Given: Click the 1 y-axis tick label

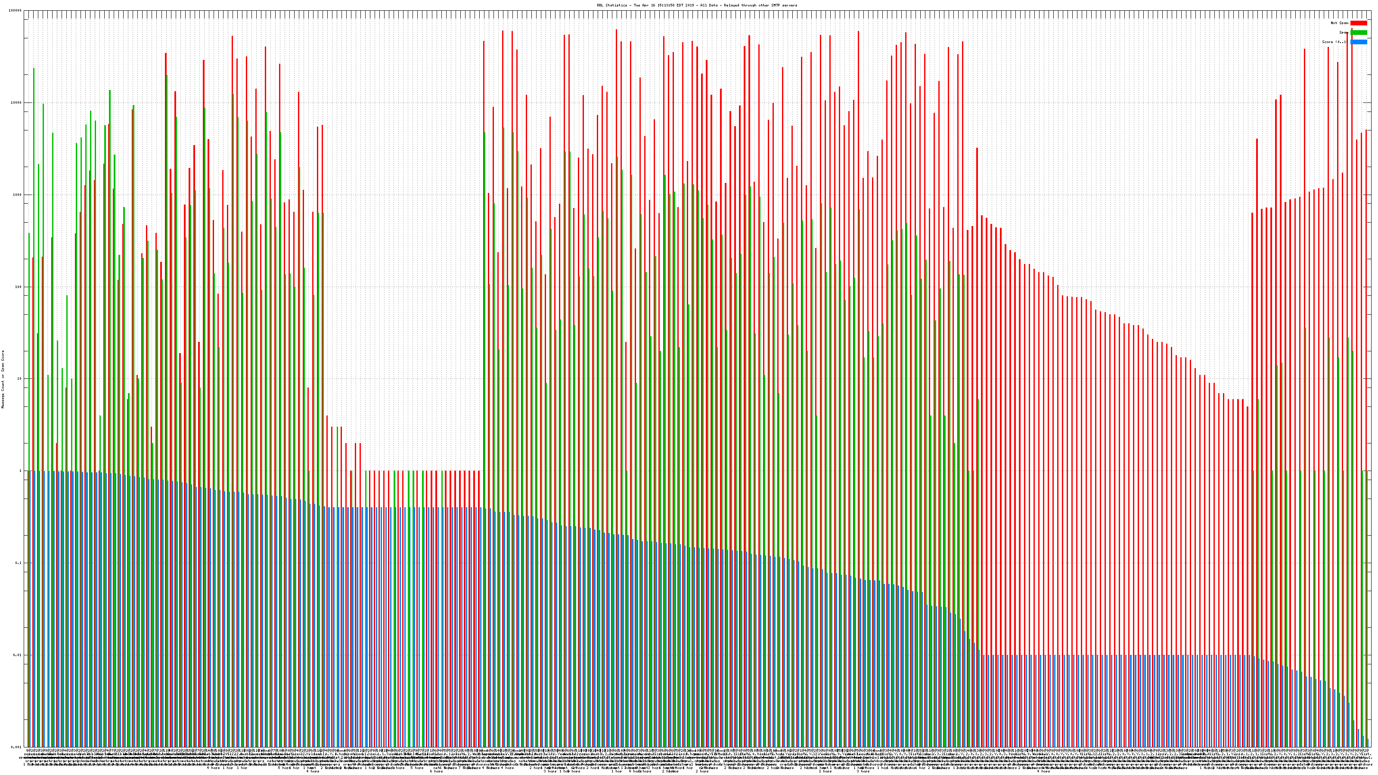Looking at the screenshot, I should click(21, 471).
